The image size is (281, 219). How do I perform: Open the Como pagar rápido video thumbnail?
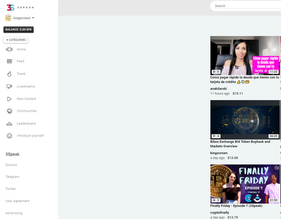pyautogui.click(x=245, y=56)
